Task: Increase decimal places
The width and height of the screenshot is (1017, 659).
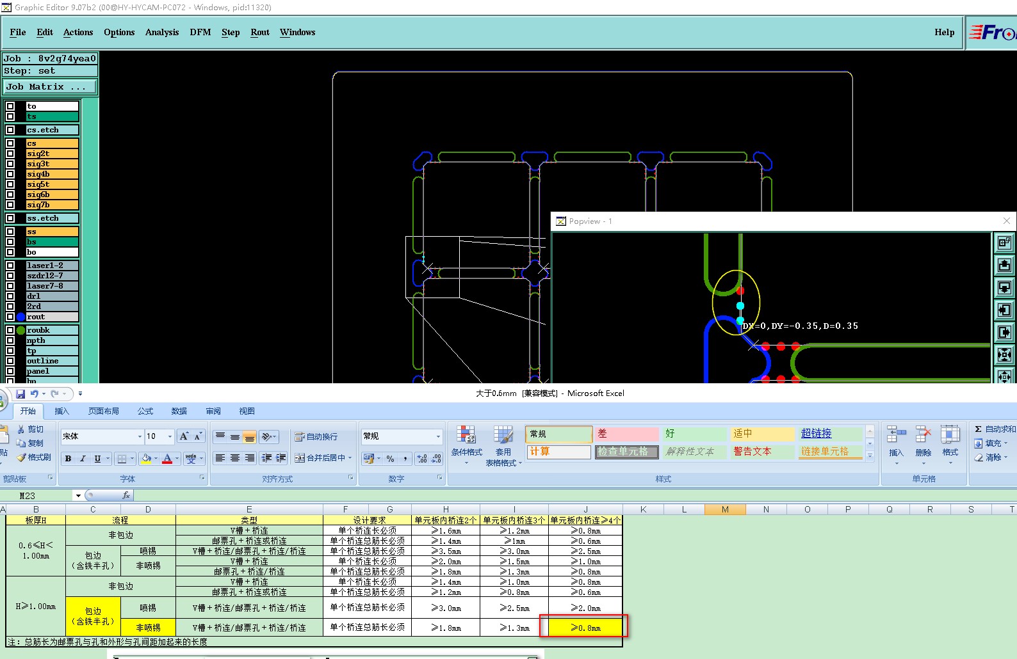Action: pos(422,458)
